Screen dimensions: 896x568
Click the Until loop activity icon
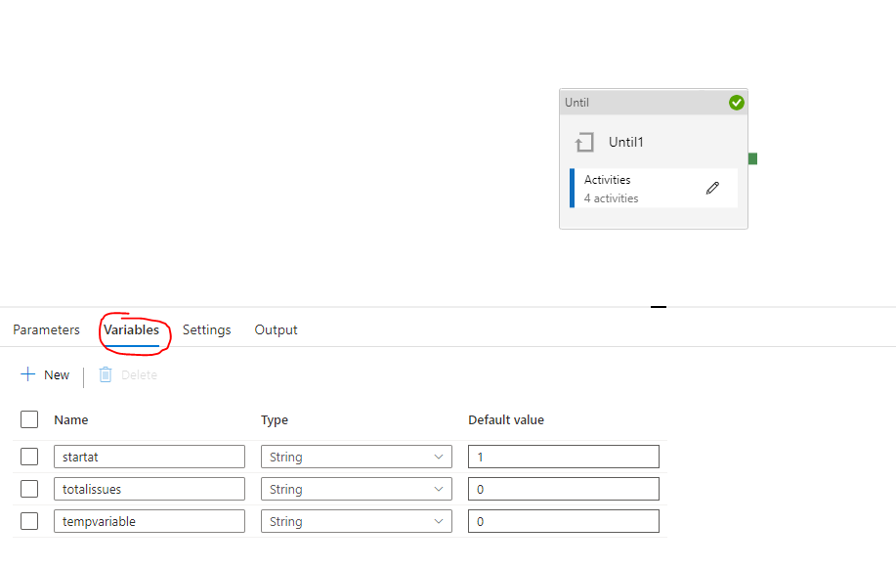(x=584, y=143)
